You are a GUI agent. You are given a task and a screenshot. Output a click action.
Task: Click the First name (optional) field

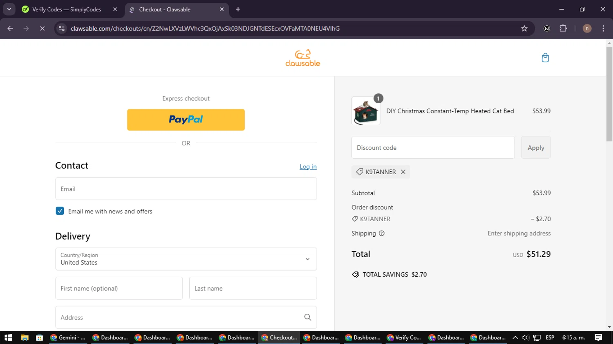pos(119,288)
